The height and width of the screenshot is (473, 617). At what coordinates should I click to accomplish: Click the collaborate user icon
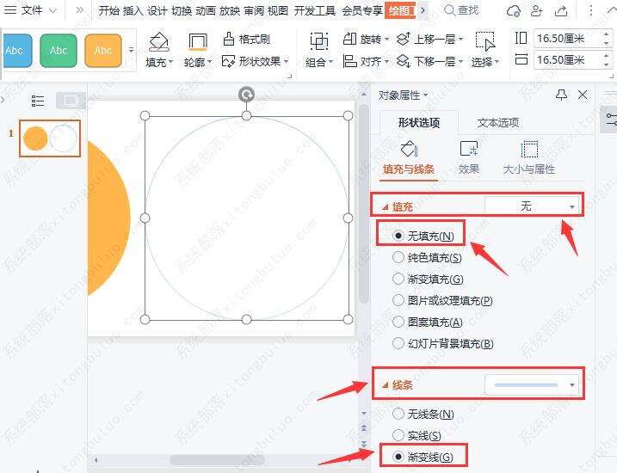click(x=537, y=11)
